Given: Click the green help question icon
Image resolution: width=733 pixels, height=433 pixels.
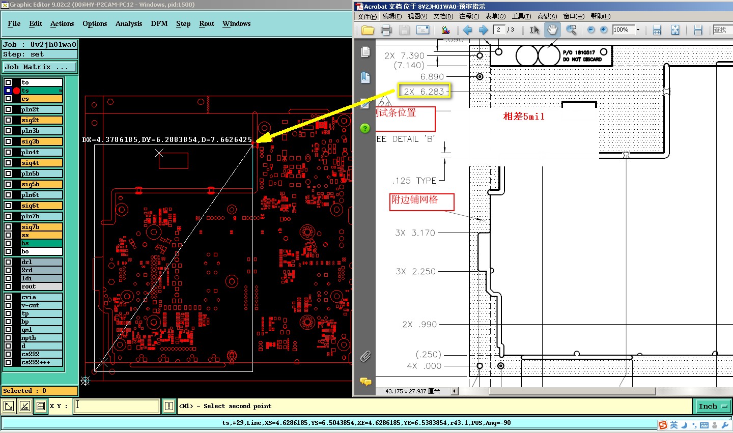Looking at the screenshot, I should pyautogui.click(x=365, y=128).
